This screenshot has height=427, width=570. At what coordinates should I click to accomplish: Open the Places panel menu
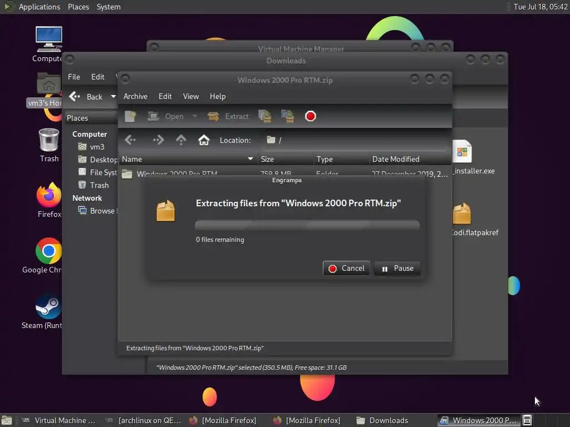[x=78, y=7]
